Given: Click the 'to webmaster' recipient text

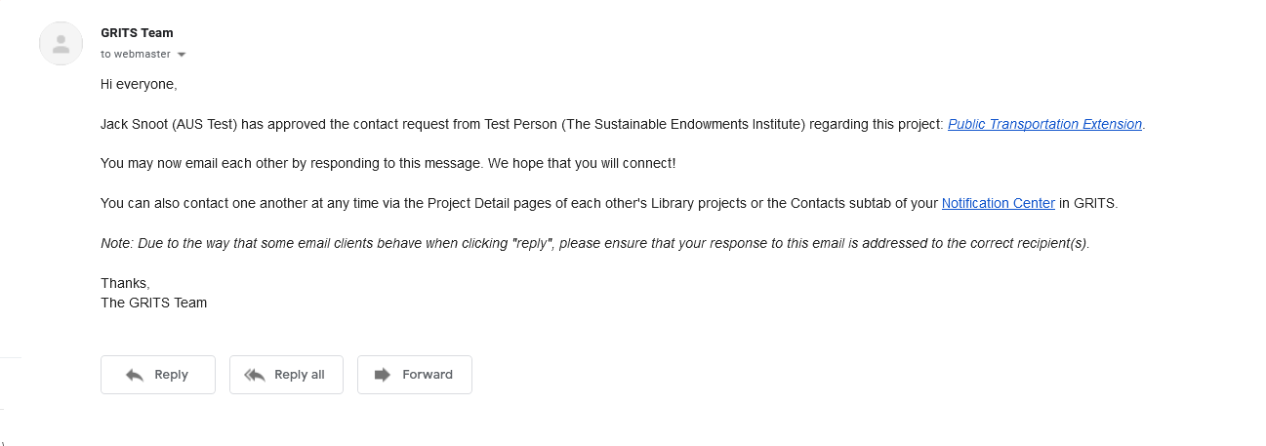Looking at the screenshot, I should tap(136, 55).
